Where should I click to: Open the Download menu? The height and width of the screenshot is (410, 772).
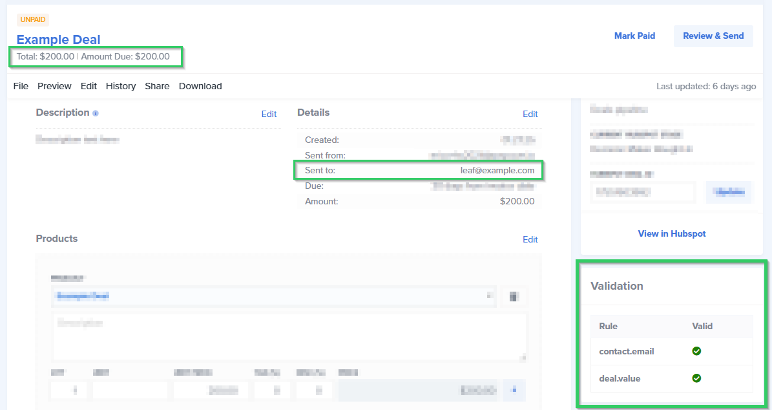point(200,86)
